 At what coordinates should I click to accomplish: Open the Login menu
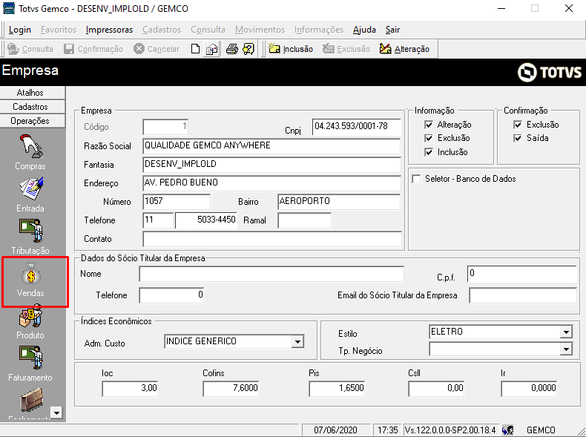(20, 30)
